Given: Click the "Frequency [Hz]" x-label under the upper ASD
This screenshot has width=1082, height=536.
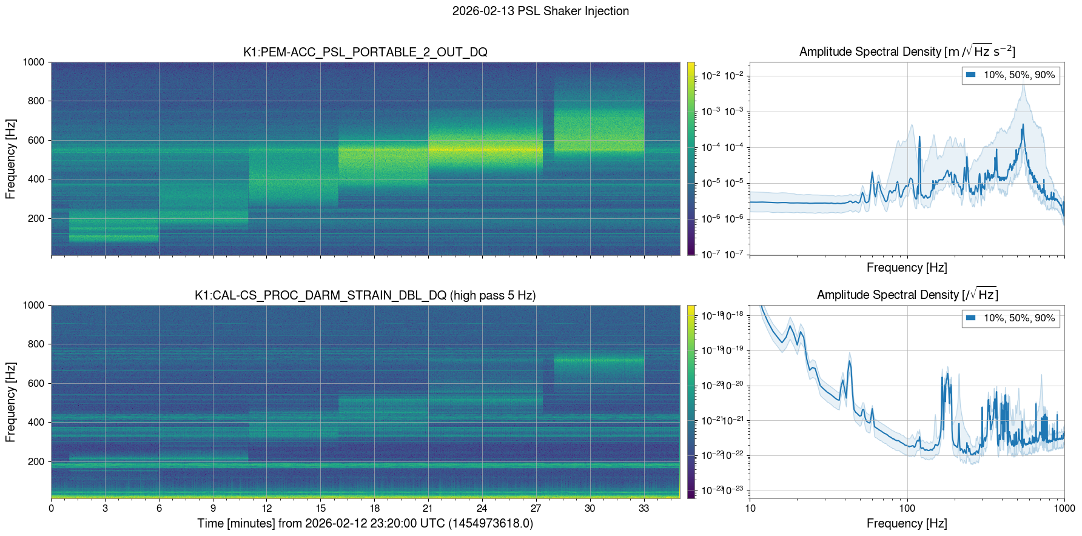Looking at the screenshot, I should point(907,267).
